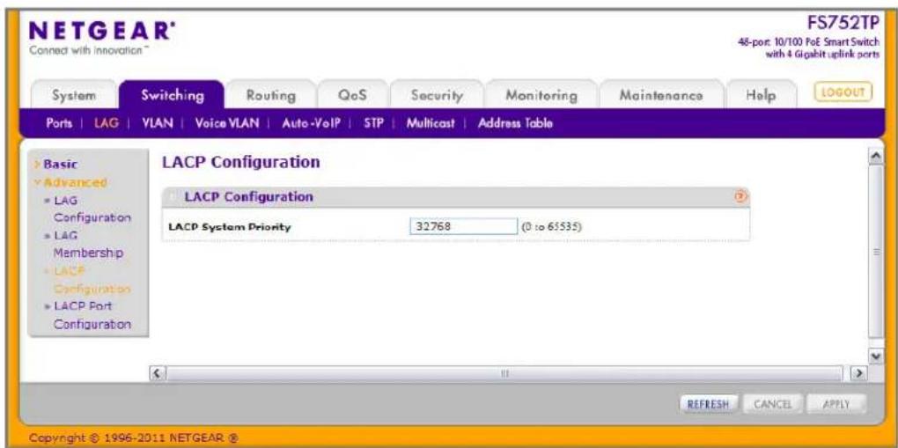
Task: Click the horizontal scrollbar right arrow
Action: [x=858, y=373]
